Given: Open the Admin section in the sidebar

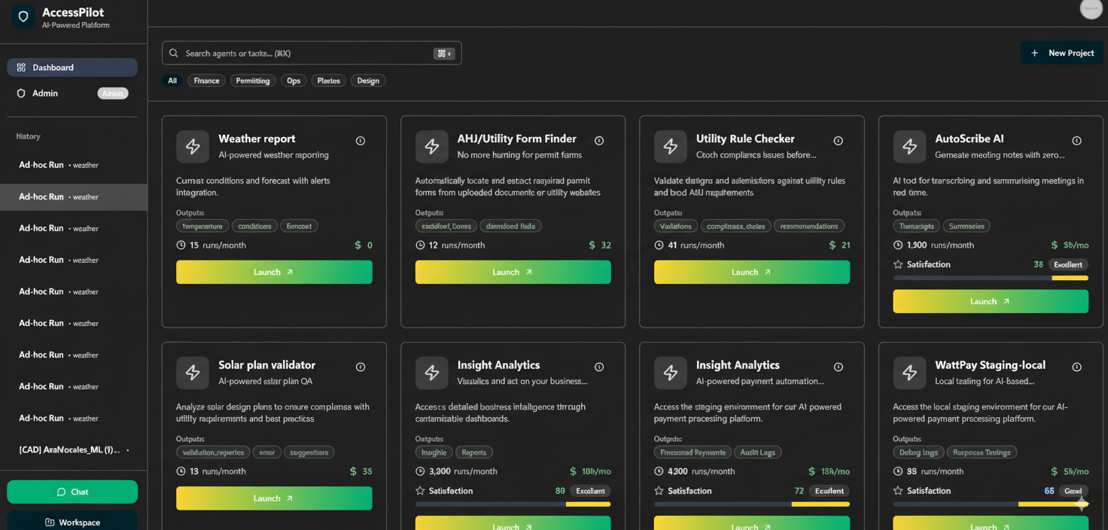Looking at the screenshot, I should pyautogui.click(x=46, y=93).
